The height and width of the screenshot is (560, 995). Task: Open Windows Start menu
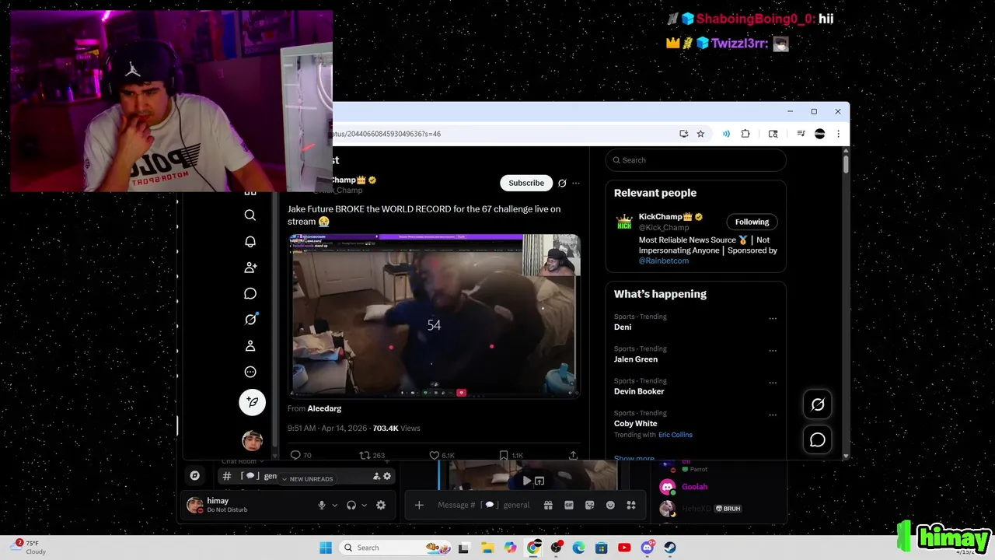click(326, 548)
